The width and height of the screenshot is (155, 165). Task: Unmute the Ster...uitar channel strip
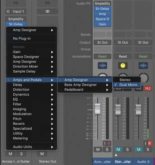[x=118, y=149]
